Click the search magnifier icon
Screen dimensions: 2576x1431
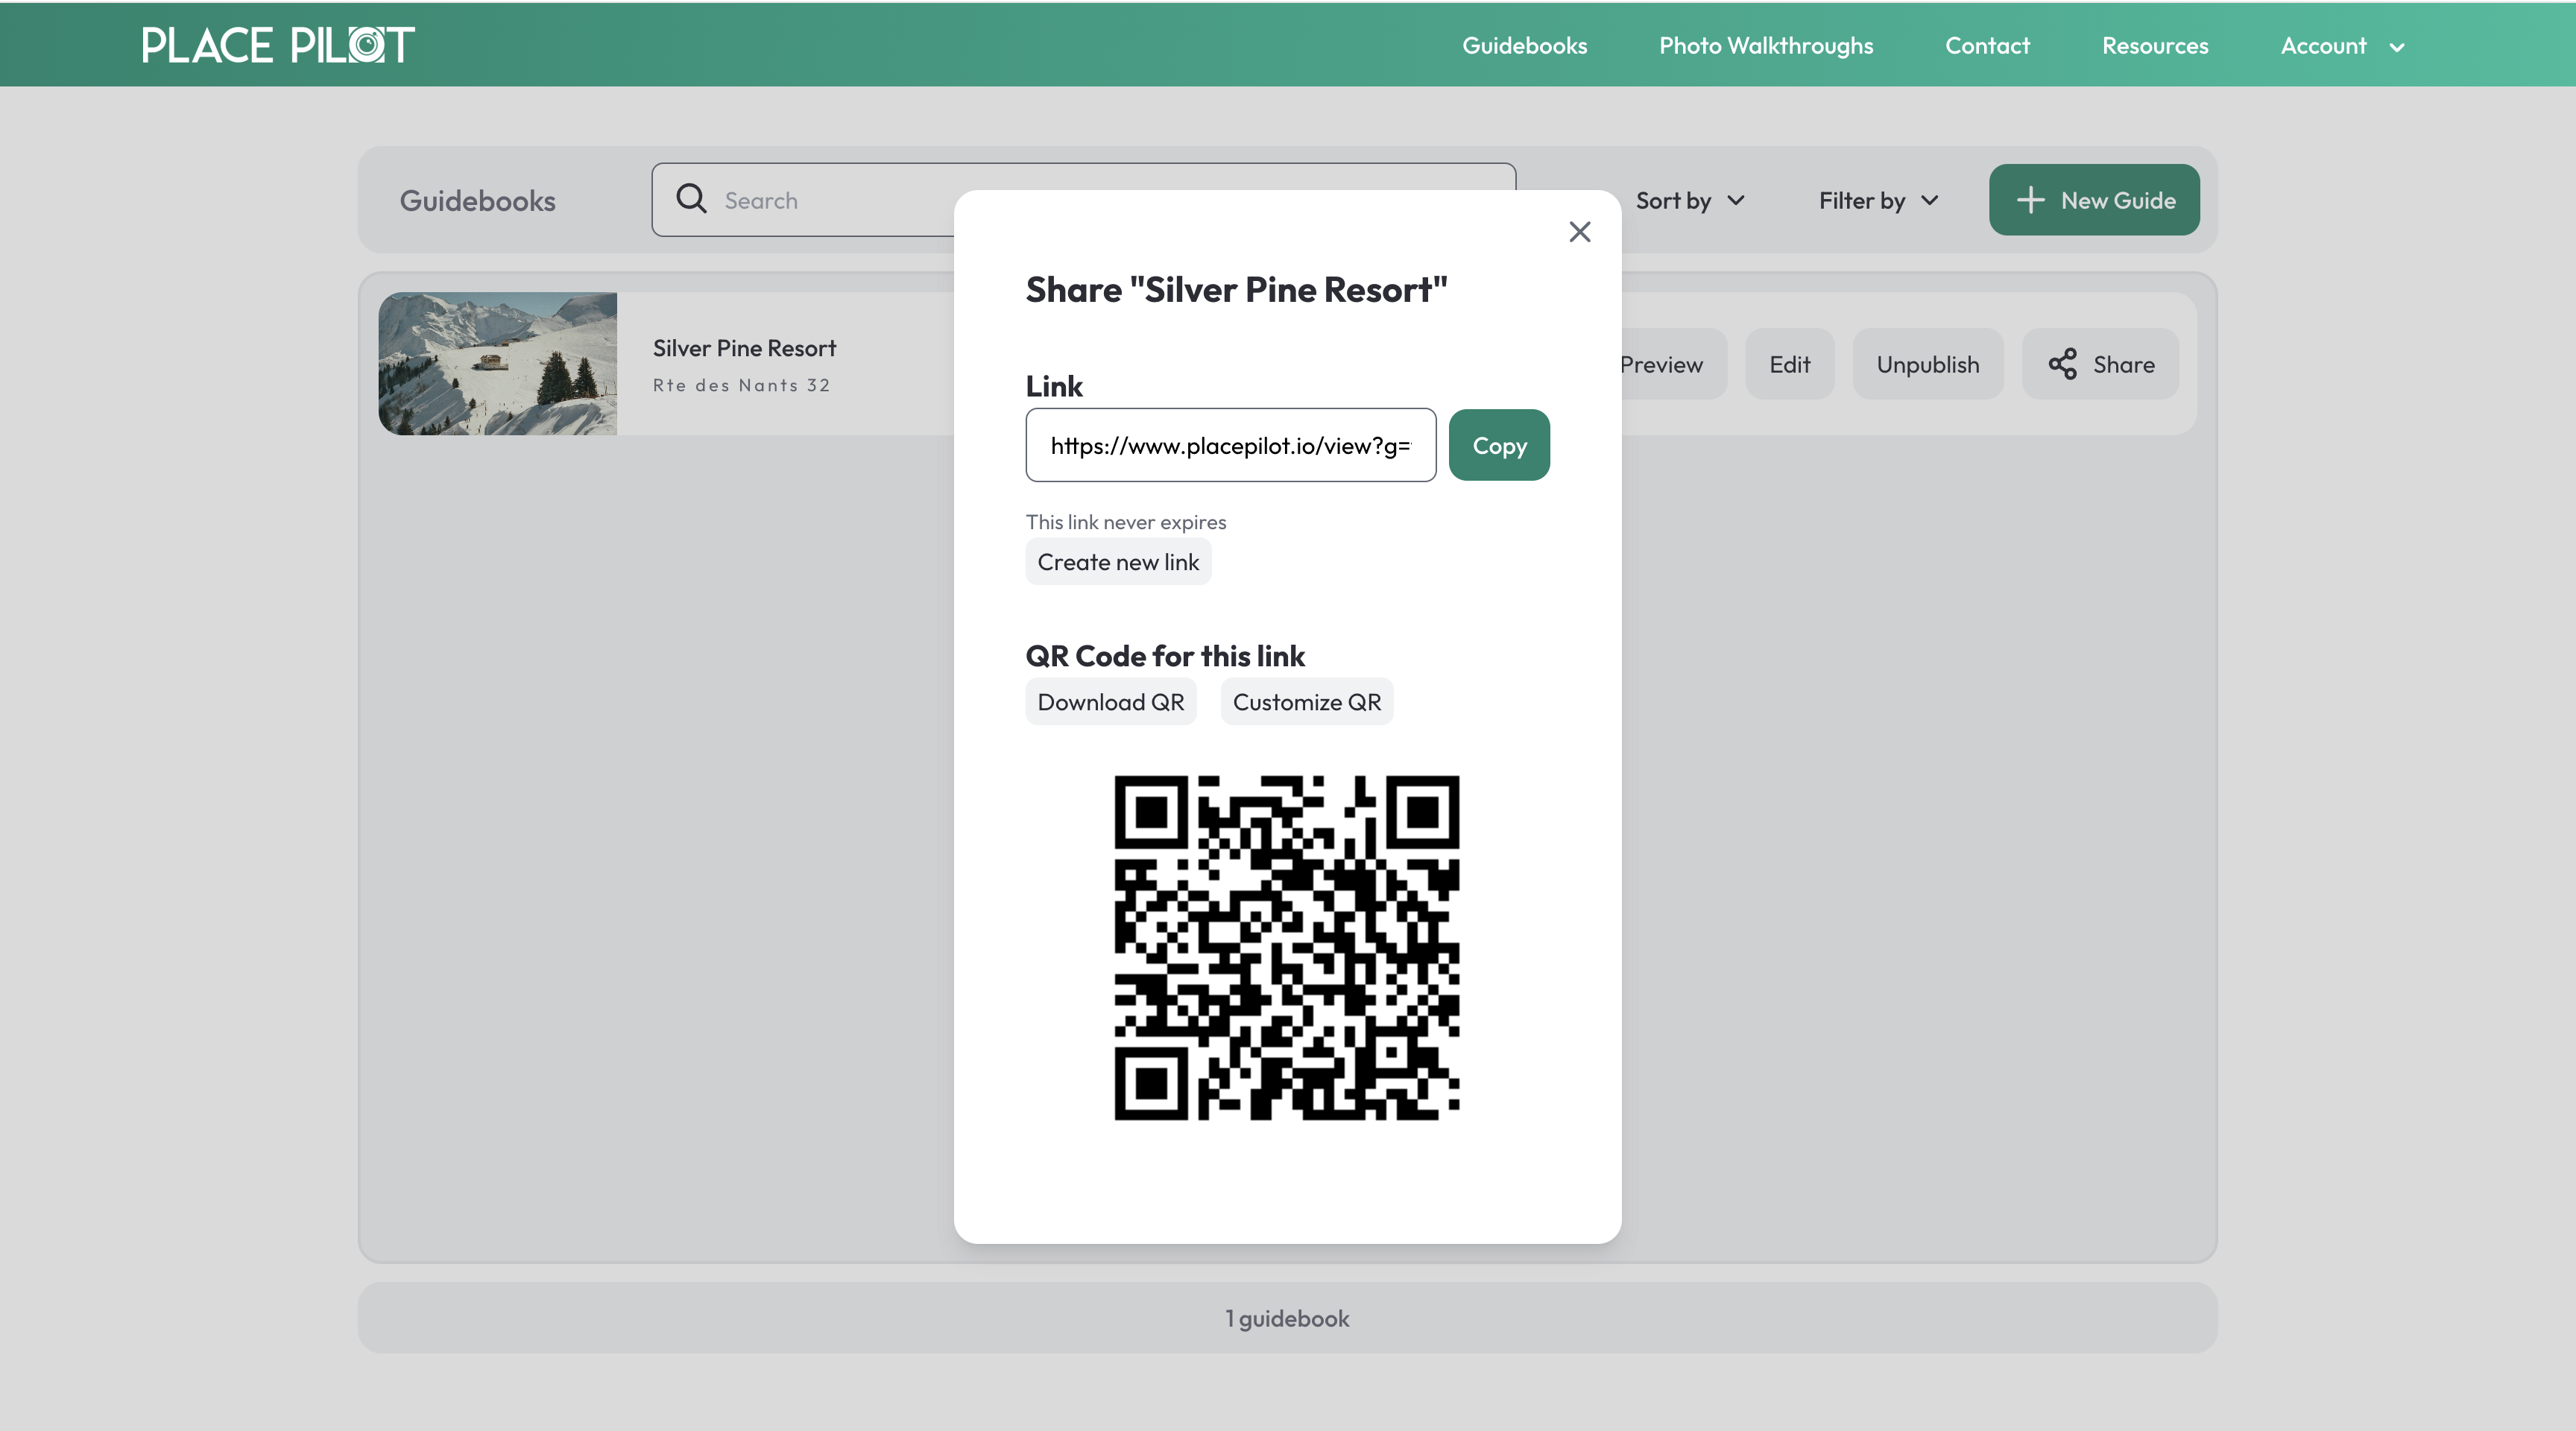(691, 199)
